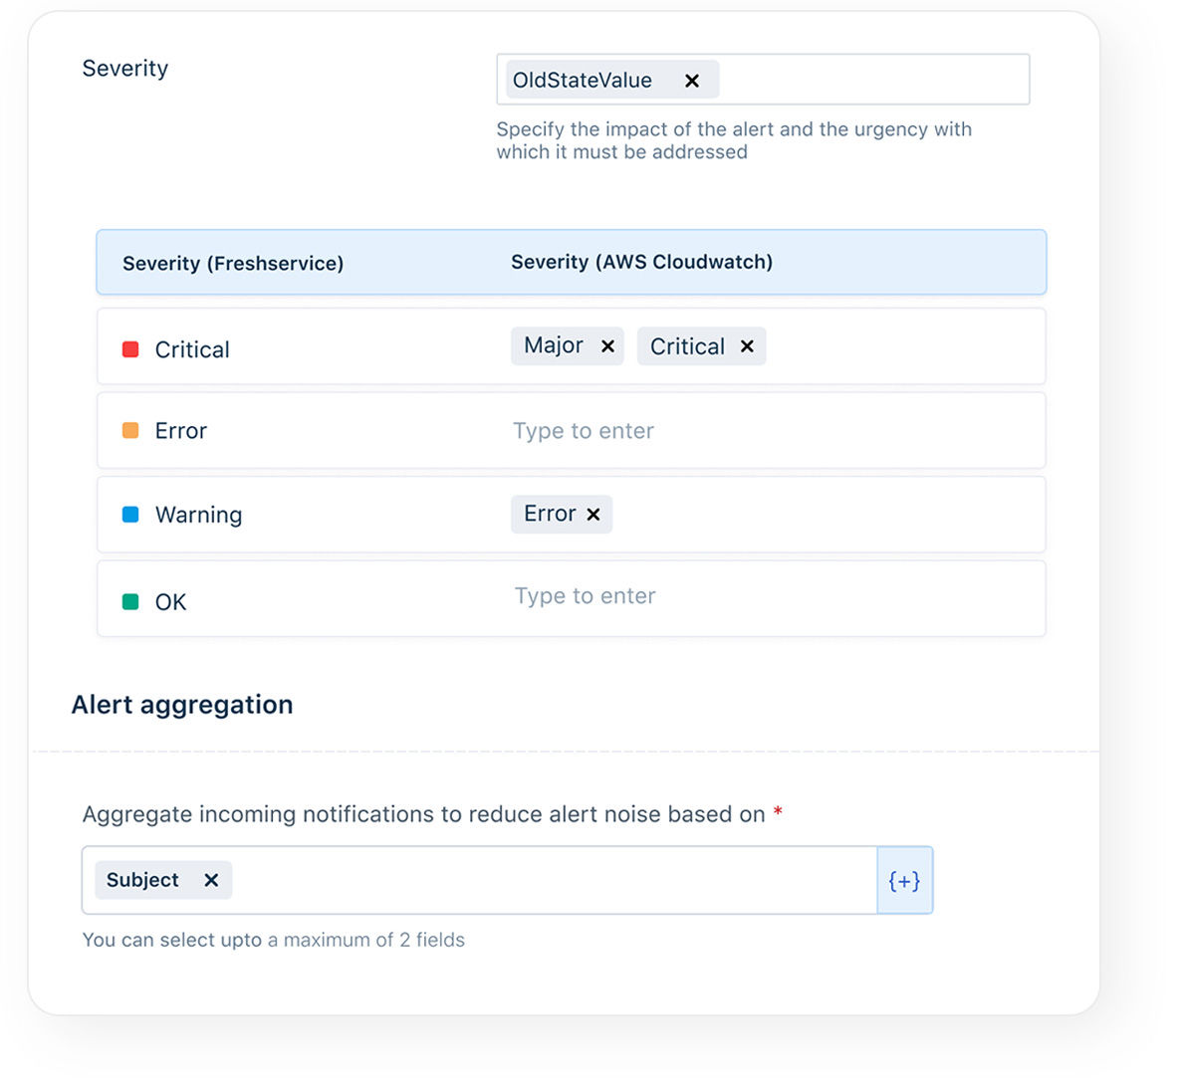The height and width of the screenshot is (1092, 1183).
Task: Remove the Subject aggregation field
Action: [x=210, y=880]
